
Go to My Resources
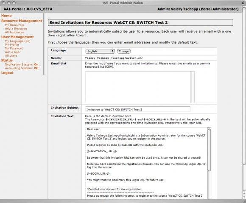pos(14,25)
